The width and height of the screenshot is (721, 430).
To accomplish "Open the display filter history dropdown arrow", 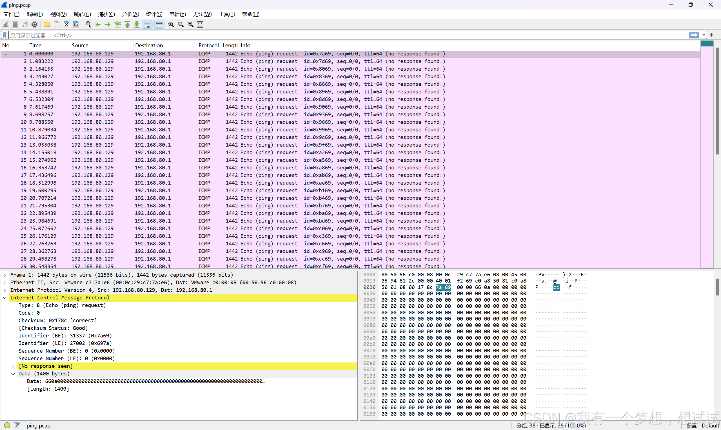I will [x=704, y=35].
